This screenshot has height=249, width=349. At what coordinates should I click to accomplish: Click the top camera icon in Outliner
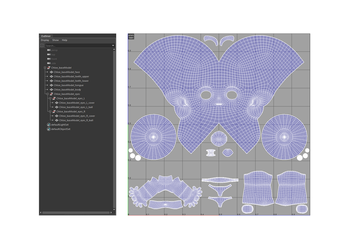[x=49, y=54]
